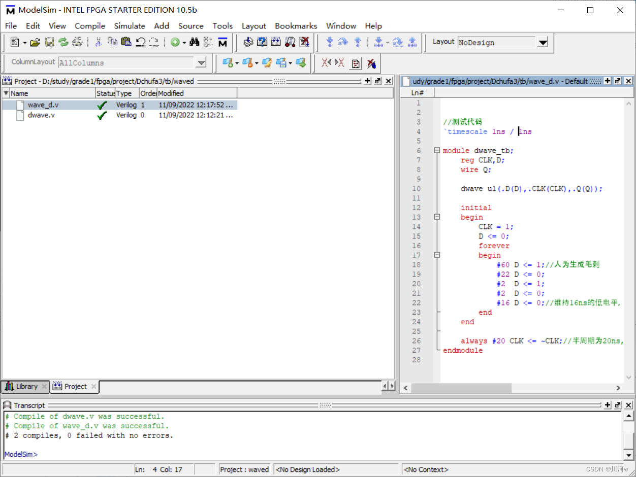Open the ColumnLayout AllColumns dropdown

pos(201,63)
